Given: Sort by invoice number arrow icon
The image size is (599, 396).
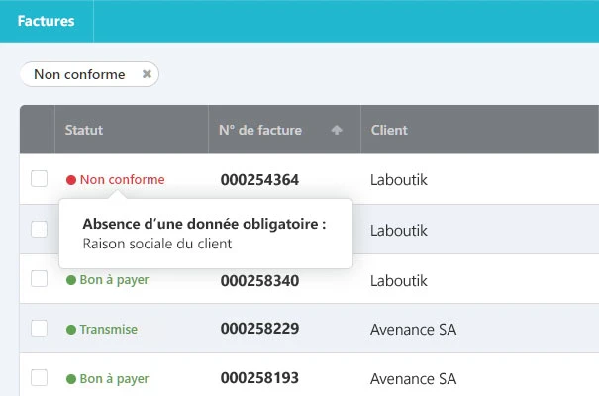Looking at the screenshot, I should click(337, 130).
